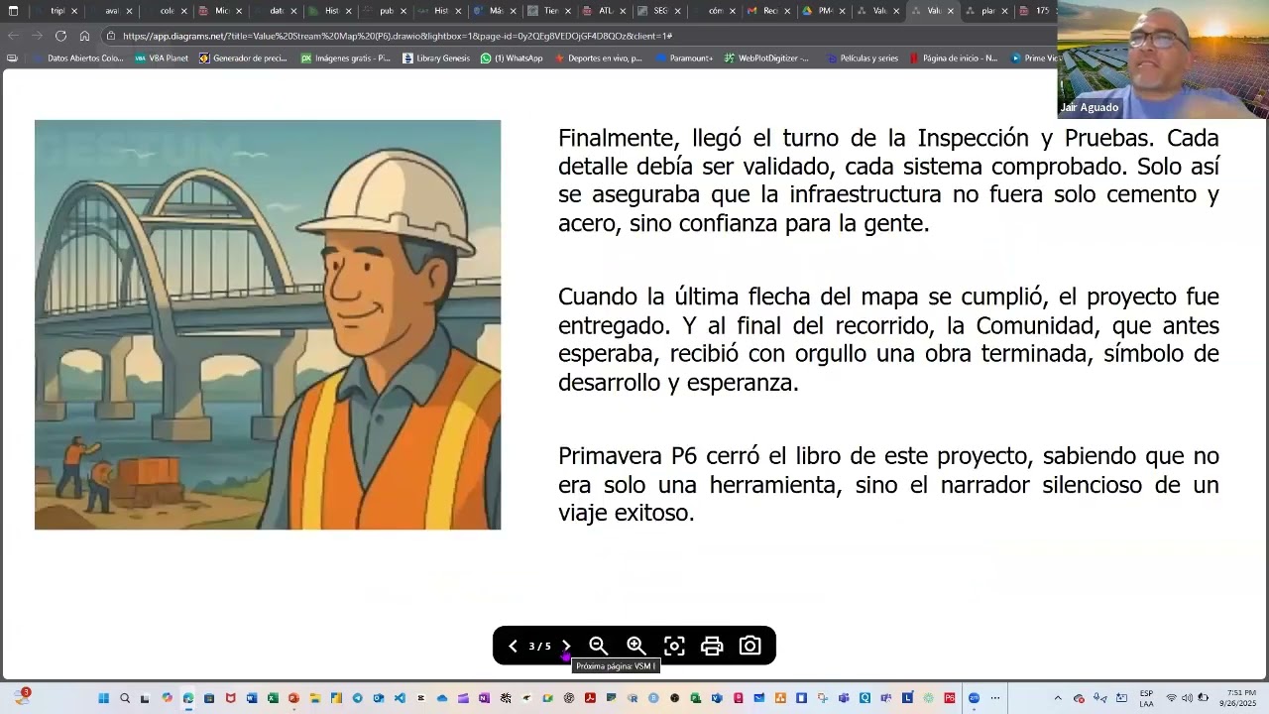Open the taskbar overflow three-dots menu
The height and width of the screenshot is (714, 1269).
pos(995,698)
